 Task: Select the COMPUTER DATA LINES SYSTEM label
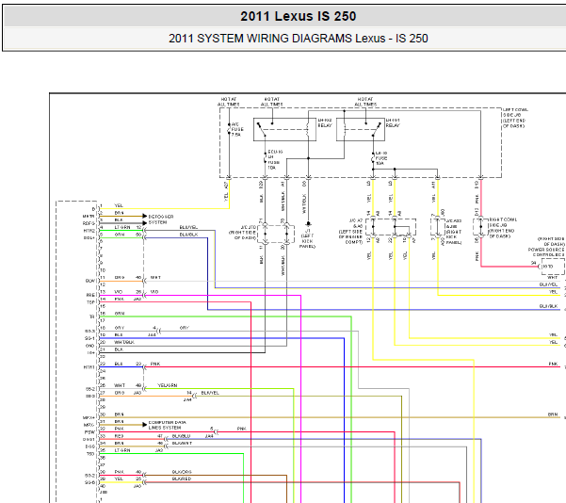click(x=167, y=425)
